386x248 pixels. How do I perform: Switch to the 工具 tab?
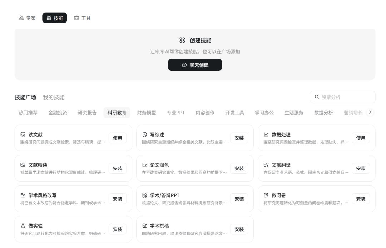tap(83, 18)
